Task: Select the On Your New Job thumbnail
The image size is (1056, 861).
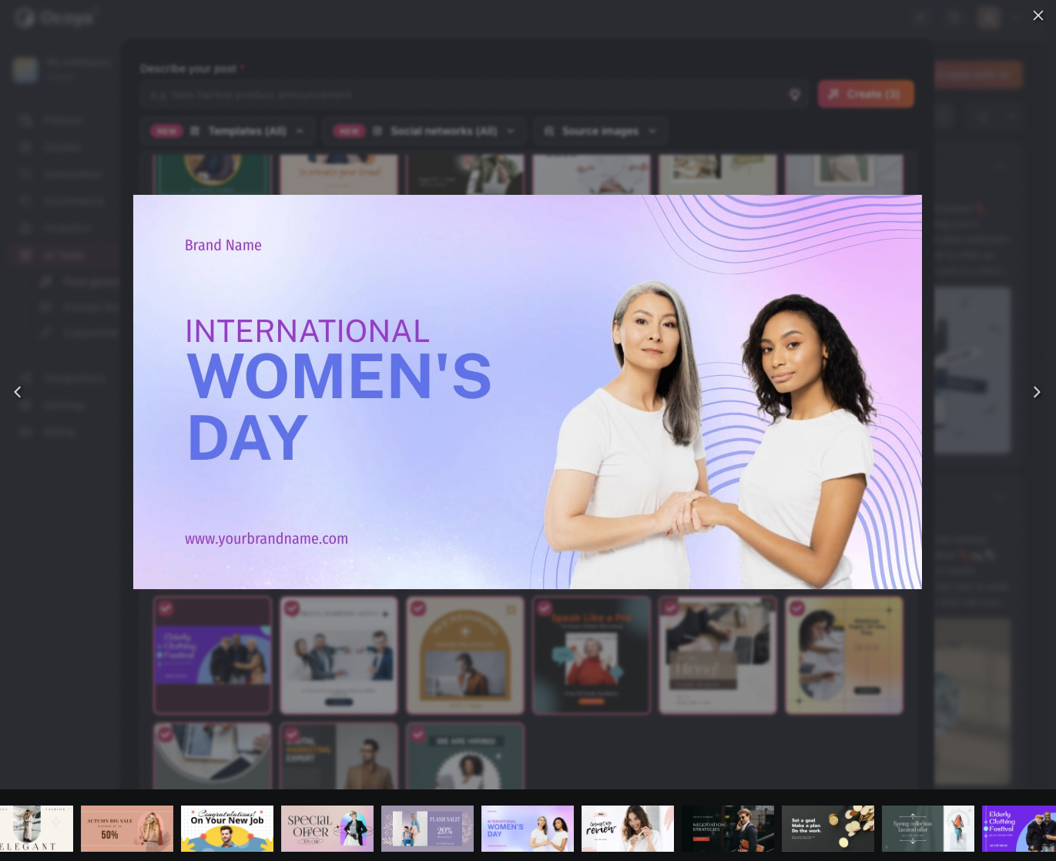Action: tap(227, 829)
